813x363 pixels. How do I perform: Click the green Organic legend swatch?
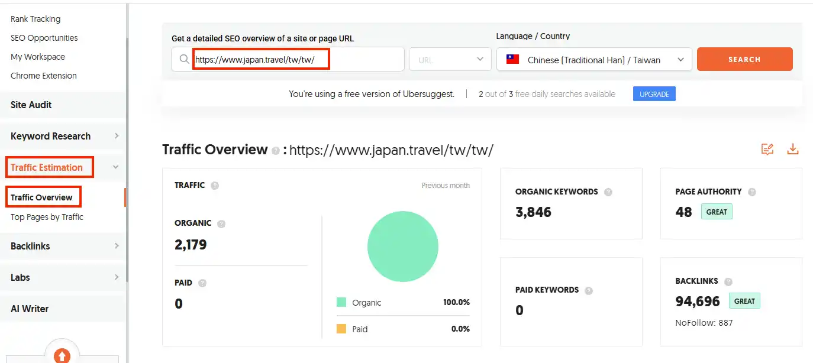pyautogui.click(x=341, y=303)
